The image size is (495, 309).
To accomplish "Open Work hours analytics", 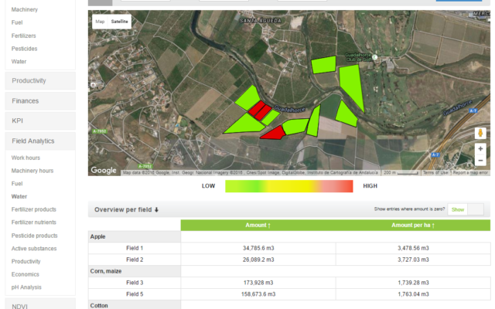I will pyautogui.click(x=26, y=158).
